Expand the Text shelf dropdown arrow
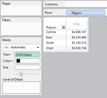 coord(10,55)
